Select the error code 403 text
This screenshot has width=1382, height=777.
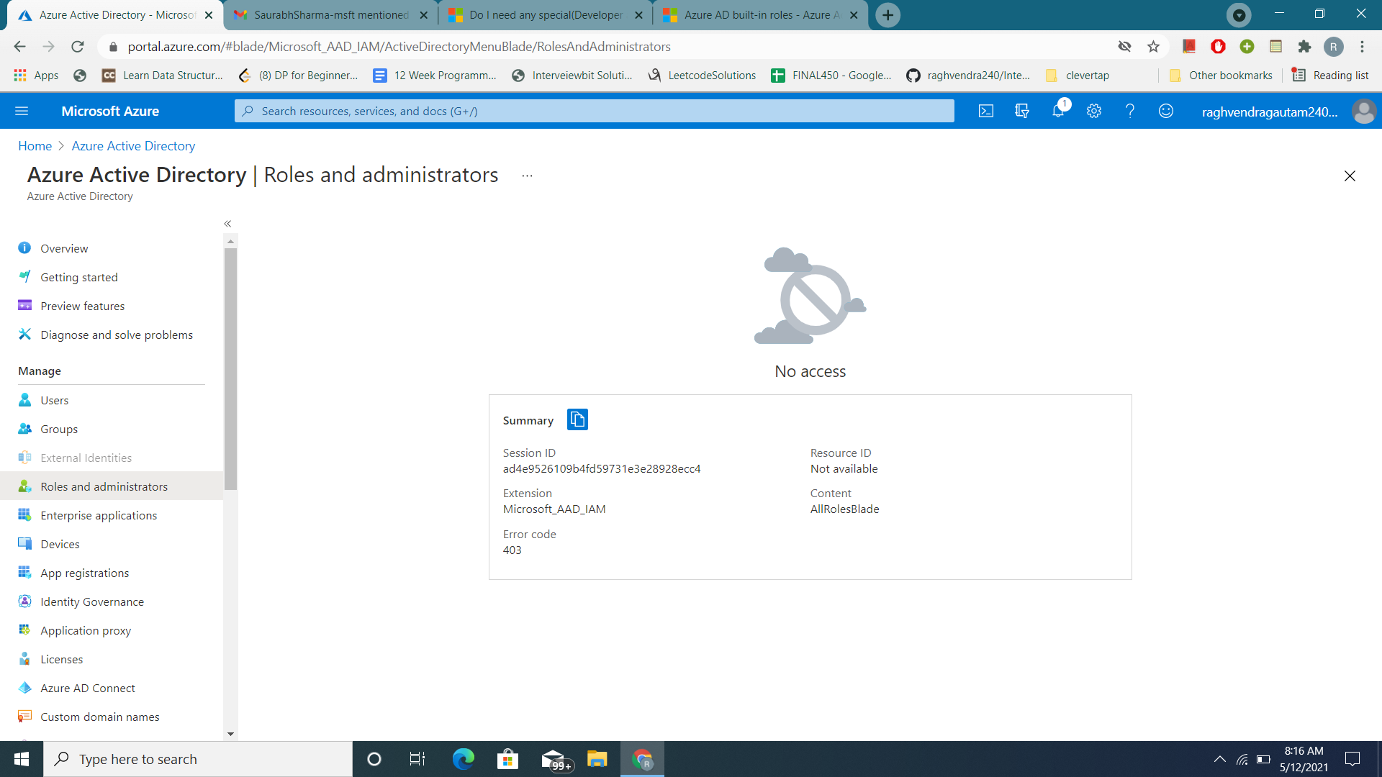tap(512, 550)
